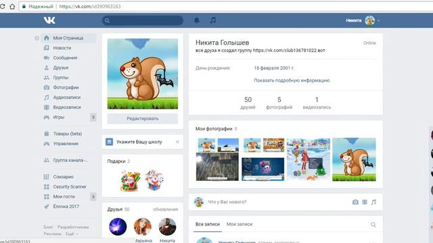Attach audio via note icon in post box
This screenshot has width=433, height=243.
point(373,202)
